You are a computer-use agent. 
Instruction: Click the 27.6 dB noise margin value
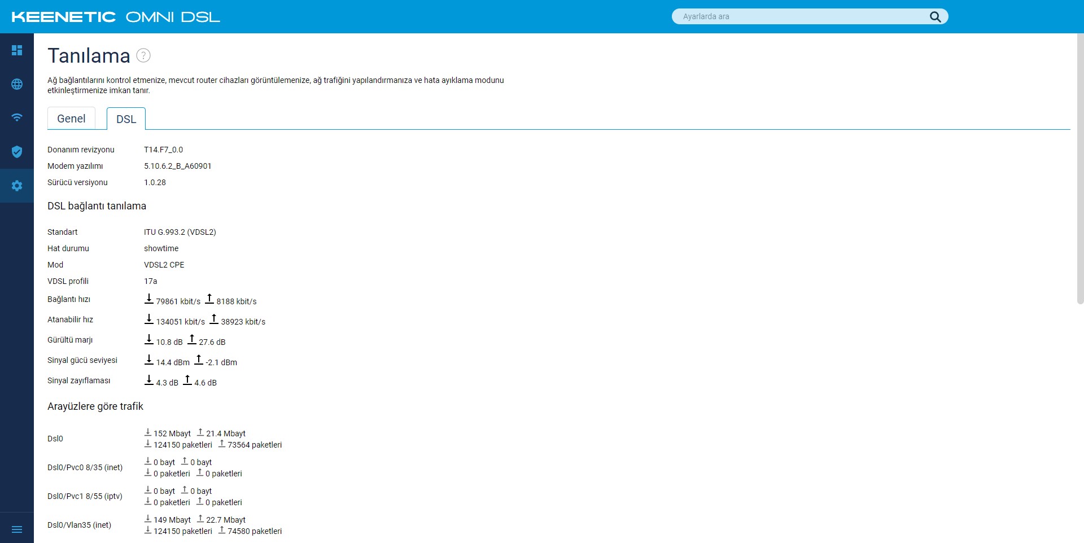212,342
